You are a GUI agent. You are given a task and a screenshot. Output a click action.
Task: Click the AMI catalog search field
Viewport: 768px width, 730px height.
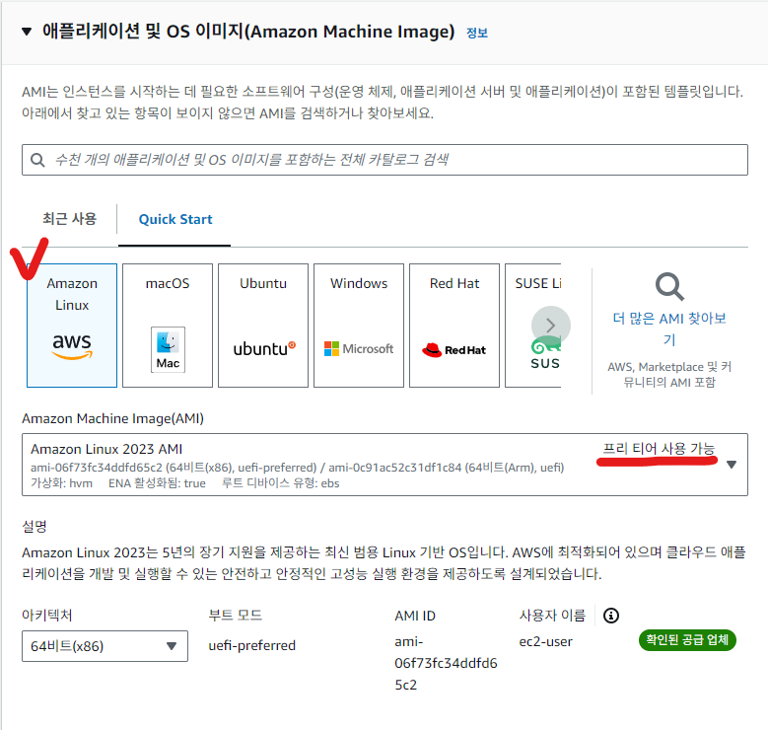coord(384,160)
